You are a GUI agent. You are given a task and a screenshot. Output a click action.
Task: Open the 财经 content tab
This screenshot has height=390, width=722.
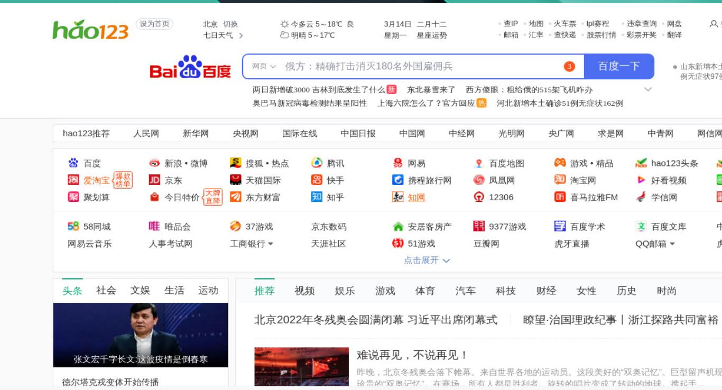546,291
